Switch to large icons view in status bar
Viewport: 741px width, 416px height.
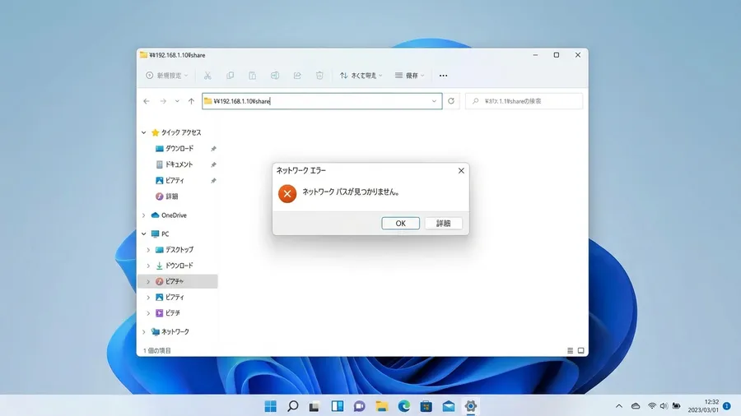pos(580,350)
